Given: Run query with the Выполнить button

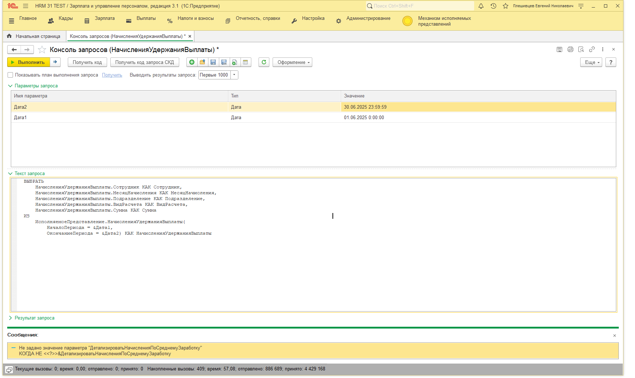Looking at the screenshot, I should pyautogui.click(x=28, y=62).
